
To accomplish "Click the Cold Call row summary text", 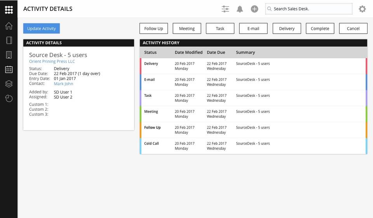I will (x=253, y=143).
